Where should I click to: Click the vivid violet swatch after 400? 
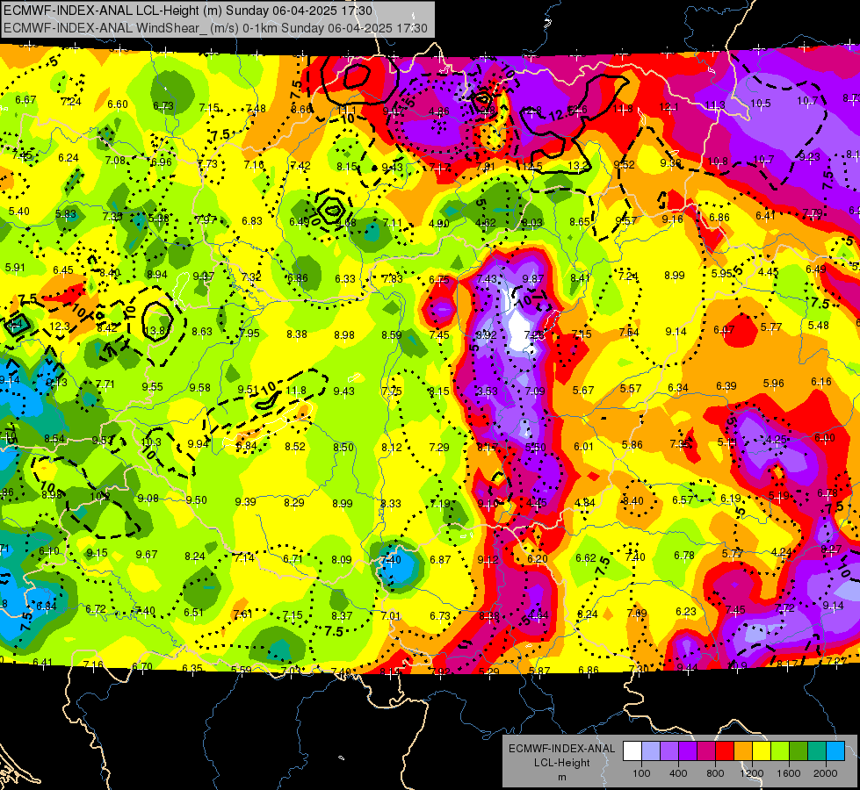687,751
